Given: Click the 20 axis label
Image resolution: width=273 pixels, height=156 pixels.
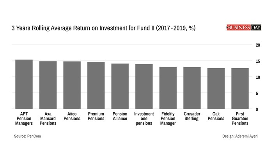Looking at the screenshot, I should point(257,45).
